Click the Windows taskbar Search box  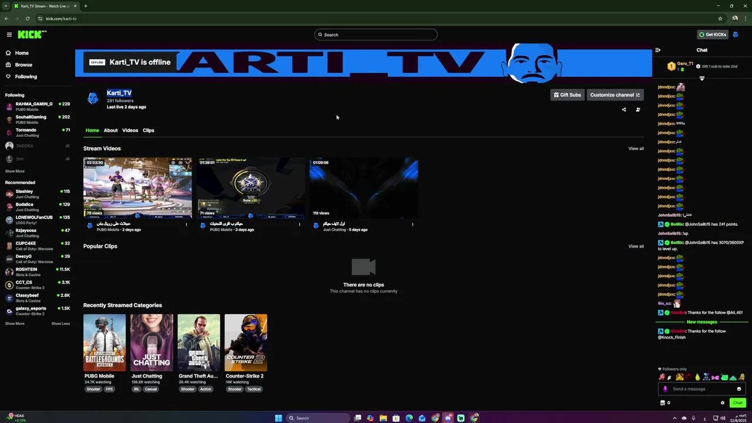(317, 418)
